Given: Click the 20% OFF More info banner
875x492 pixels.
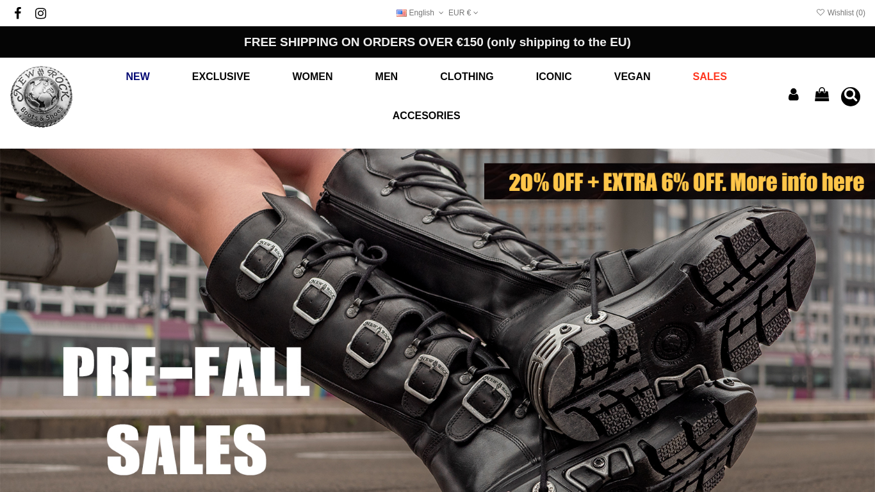Looking at the screenshot, I should [x=680, y=181].
